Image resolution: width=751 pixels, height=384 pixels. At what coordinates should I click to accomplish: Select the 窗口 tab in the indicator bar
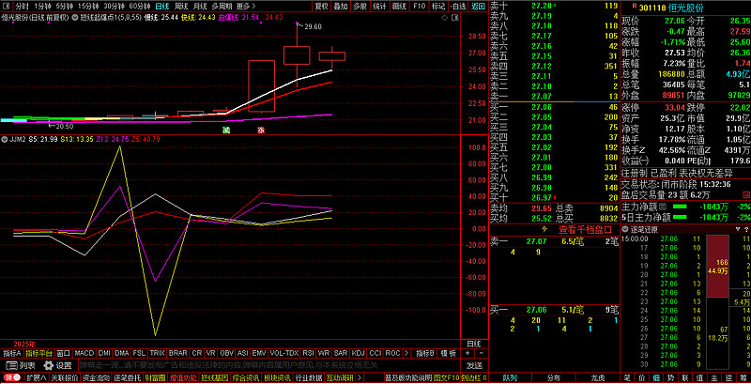[x=64, y=353]
